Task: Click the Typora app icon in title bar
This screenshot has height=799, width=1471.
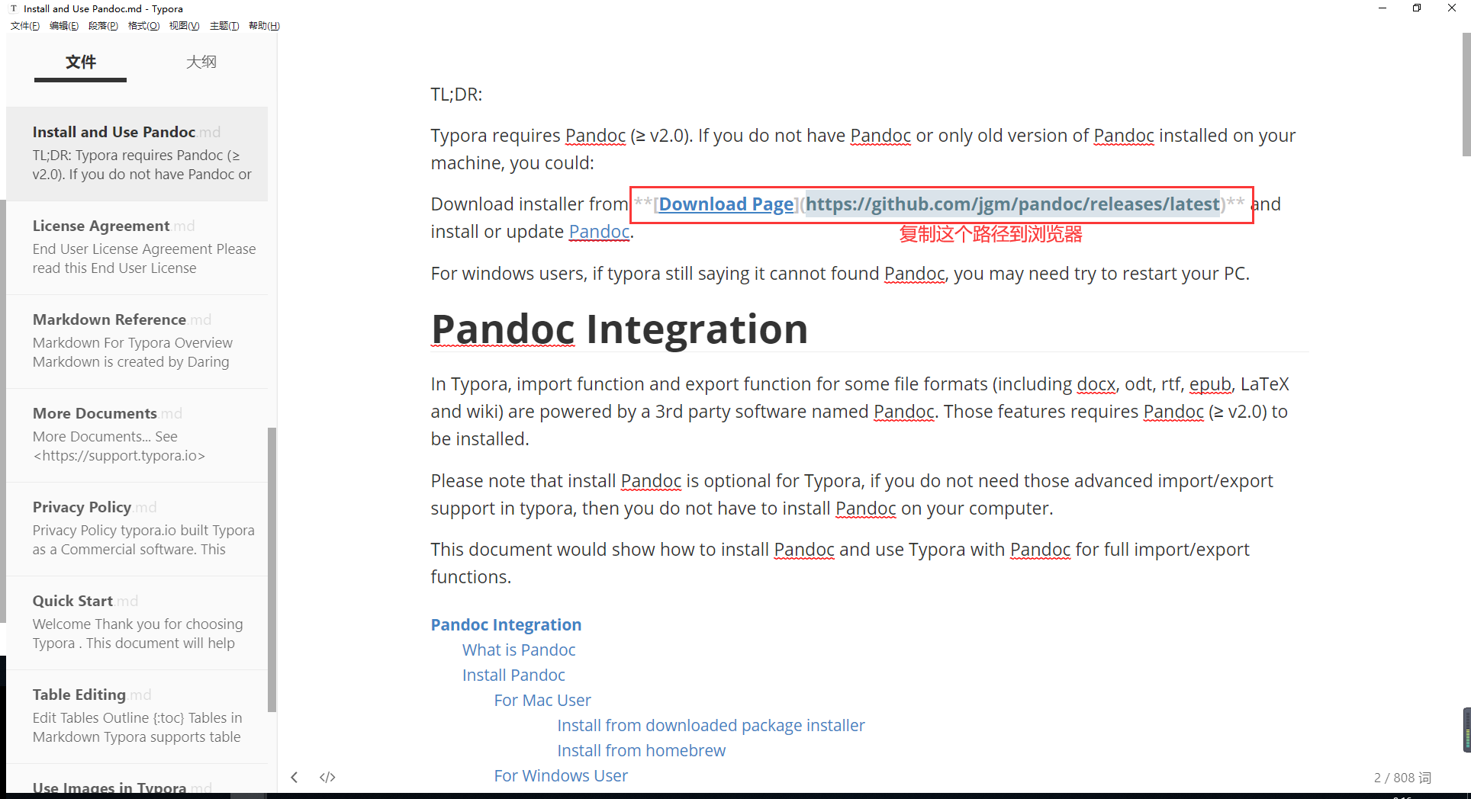Action: 14,8
